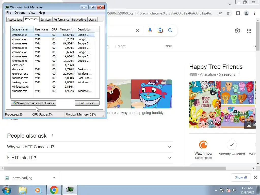The image size is (260, 195).
Task: Open Chrome side panel
Action: (238, 13)
